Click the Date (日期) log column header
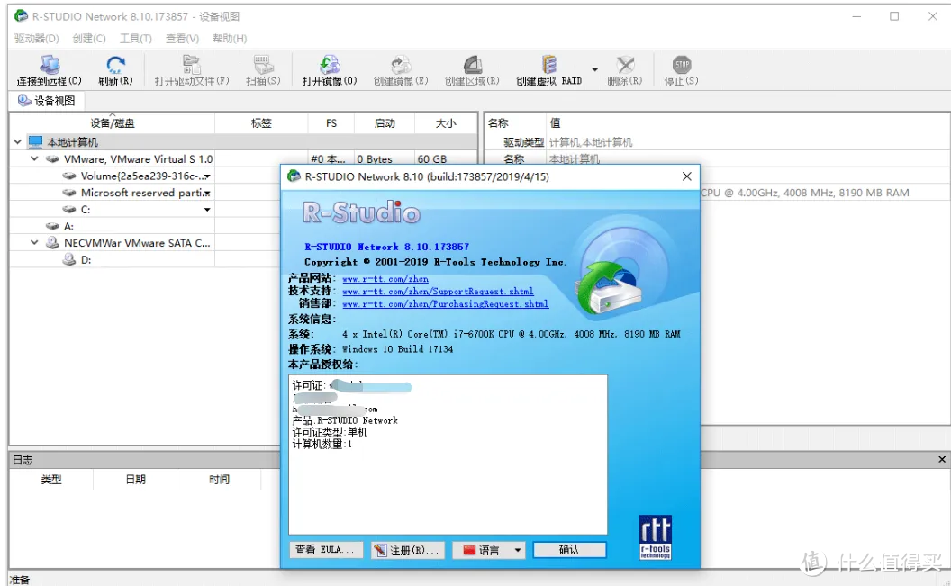Viewport: 951px width, 586px height. (135, 480)
